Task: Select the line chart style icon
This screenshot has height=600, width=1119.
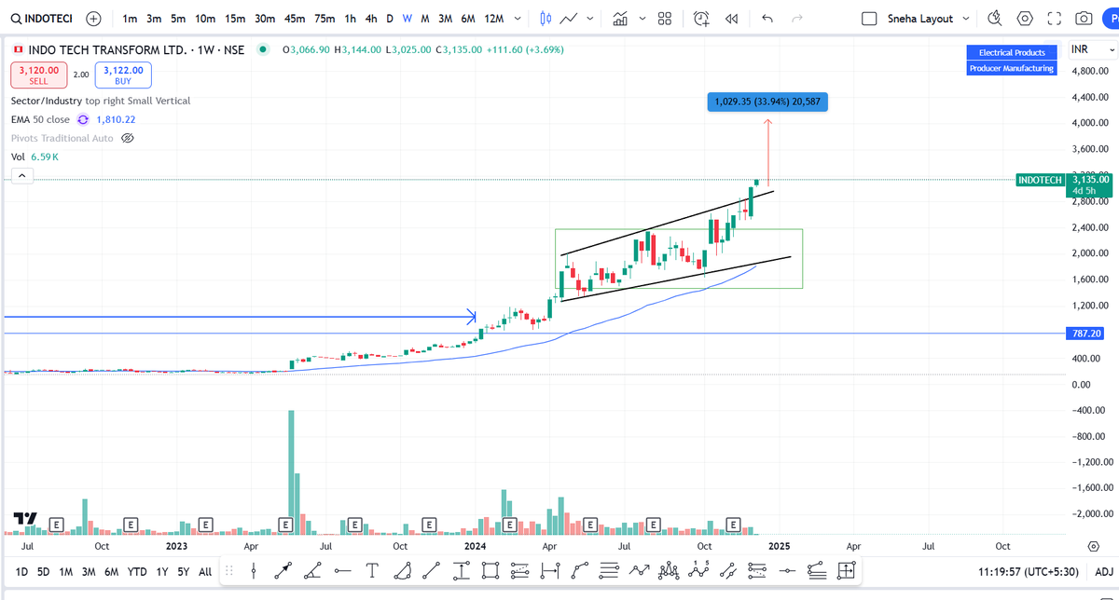Action: [x=568, y=19]
